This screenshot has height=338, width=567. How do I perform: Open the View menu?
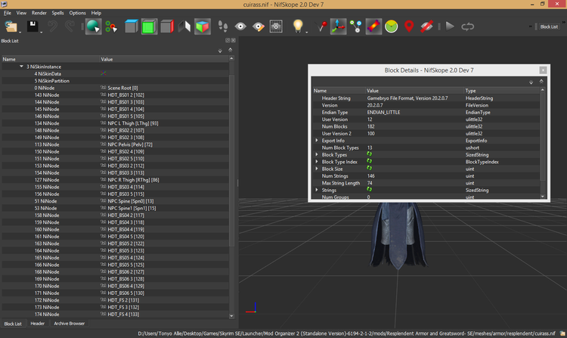[x=21, y=13]
